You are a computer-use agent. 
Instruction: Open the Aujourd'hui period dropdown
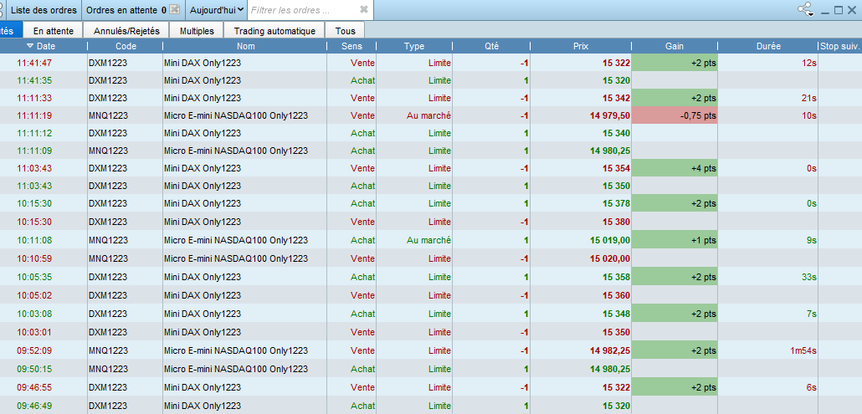pyautogui.click(x=217, y=10)
